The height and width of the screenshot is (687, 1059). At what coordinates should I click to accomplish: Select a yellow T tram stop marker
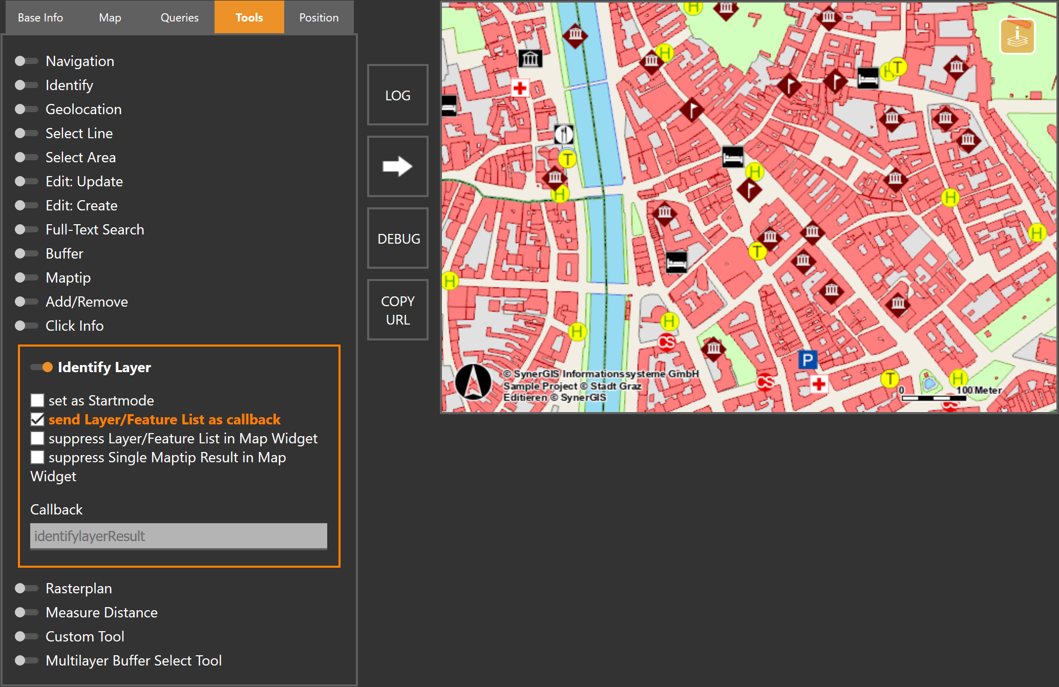[757, 251]
